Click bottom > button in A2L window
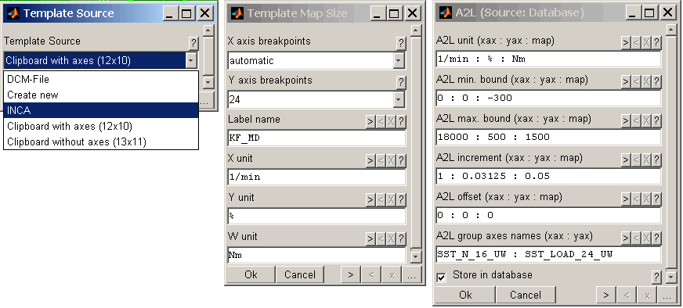 click(x=606, y=295)
